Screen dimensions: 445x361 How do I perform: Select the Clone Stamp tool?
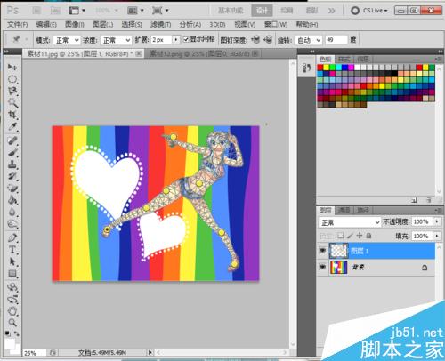(12, 164)
